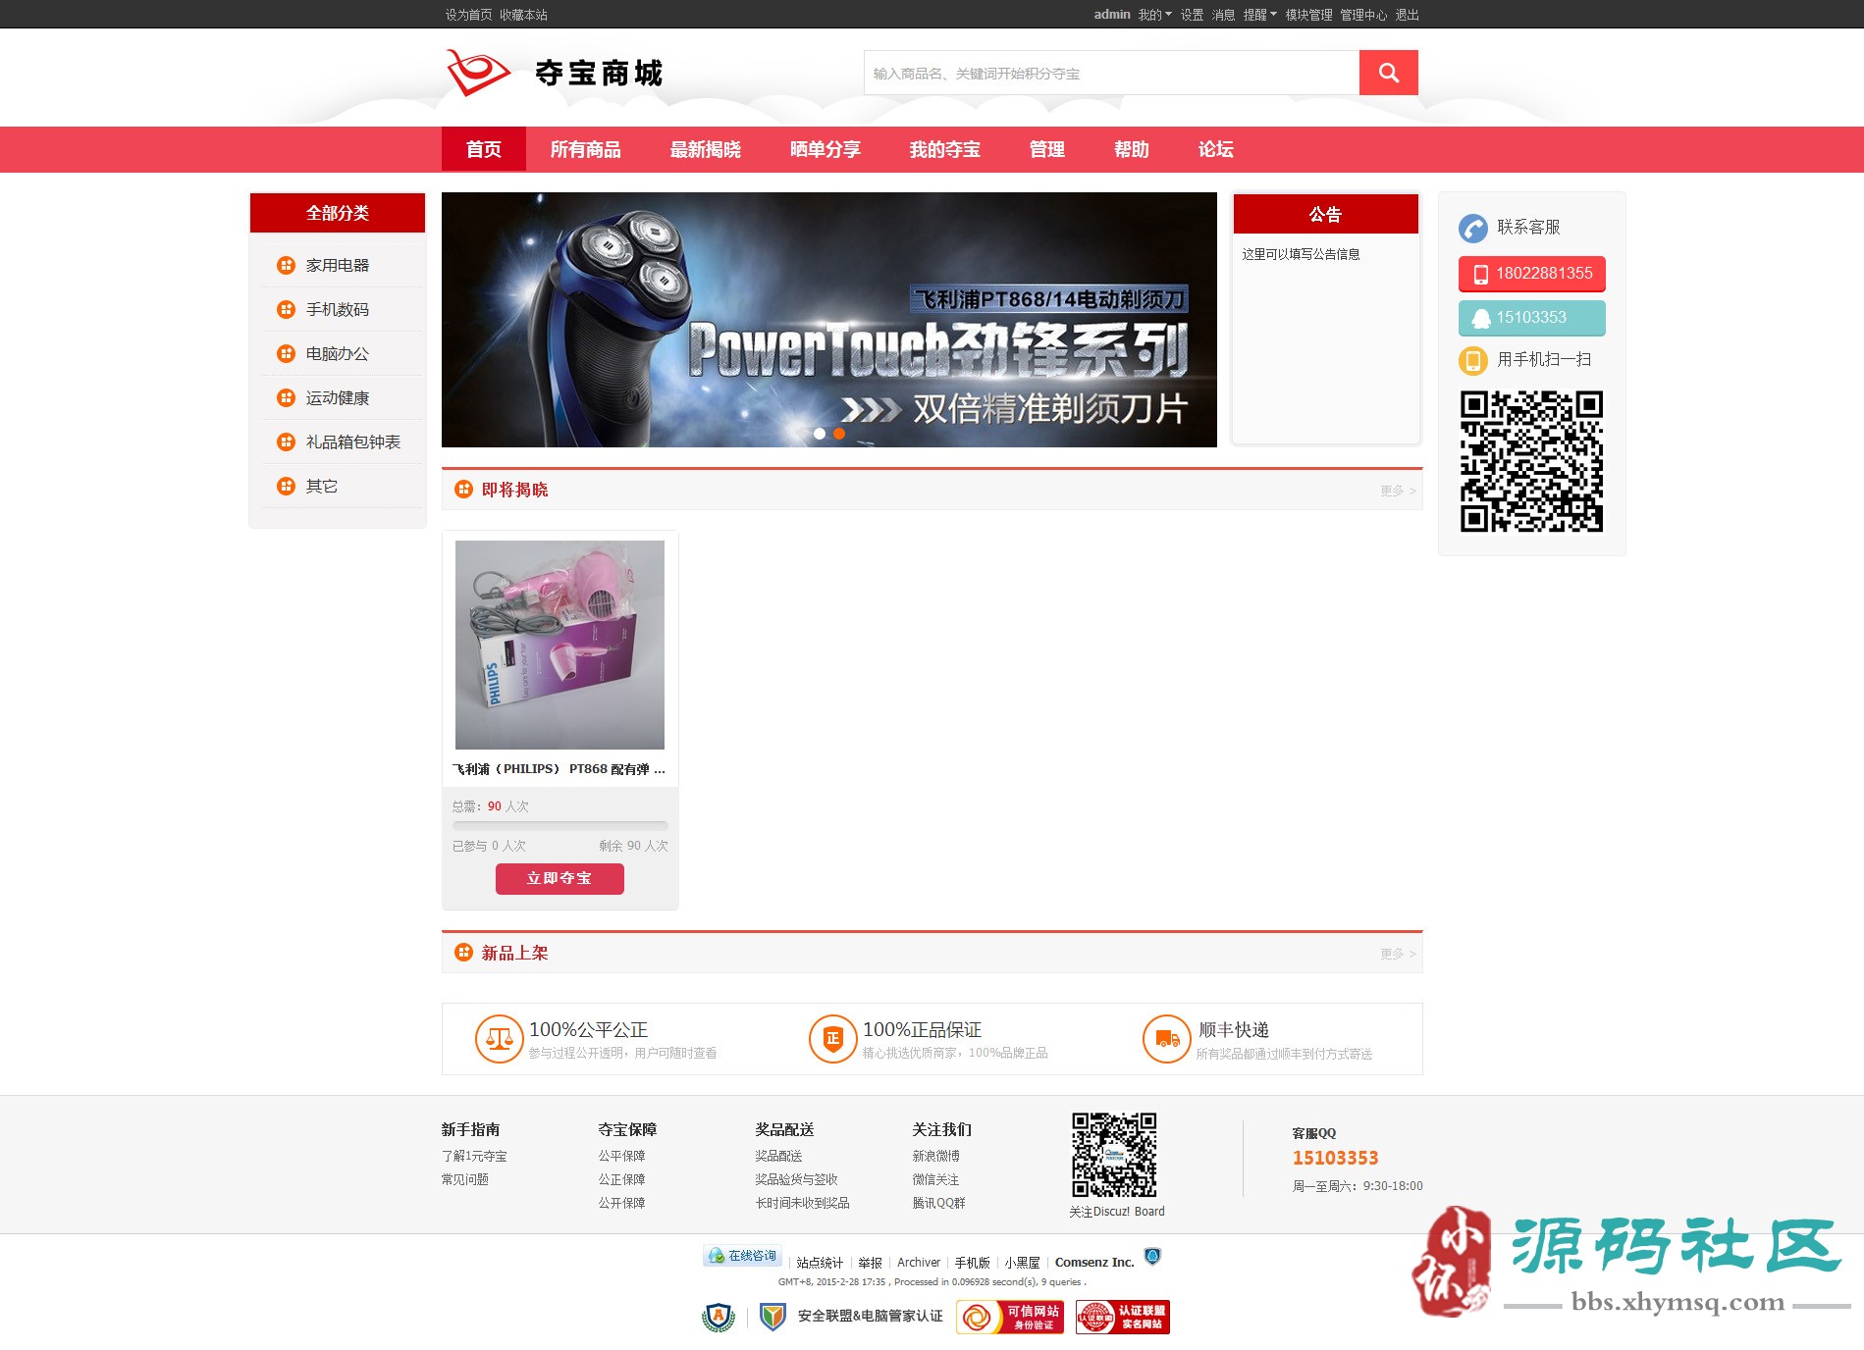Click the 顺丰快递 truck icon
Viewport: 1864px width, 1350px height.
(1166, 1039)
